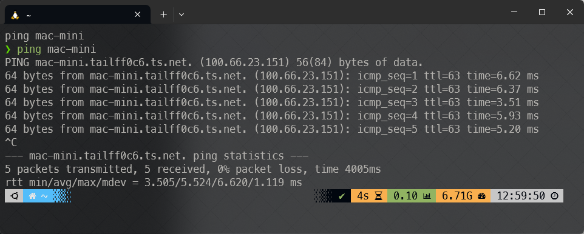Expand the new tab profile dropdown
This screenshot has height=234, width=584.
182,15
